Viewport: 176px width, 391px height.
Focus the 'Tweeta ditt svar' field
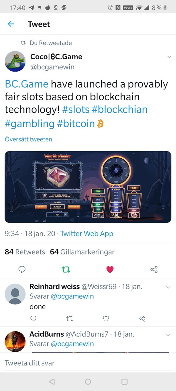tap(88, 363)
